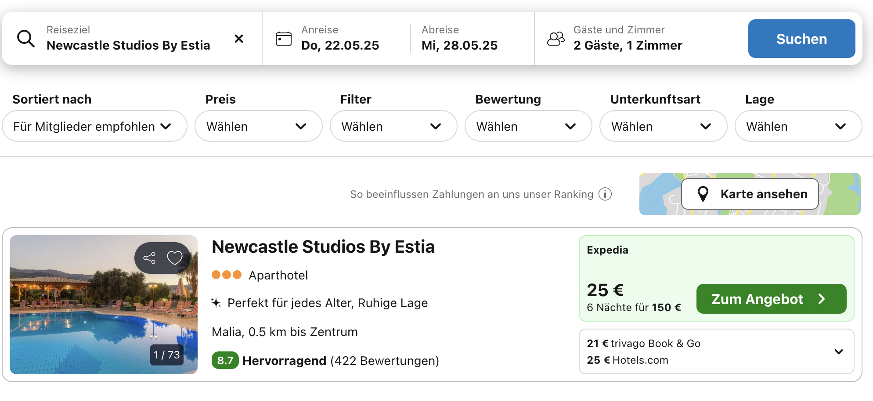Open the Preis dropdown
This screenshot has width=873, height=401.
pos(258,126)
